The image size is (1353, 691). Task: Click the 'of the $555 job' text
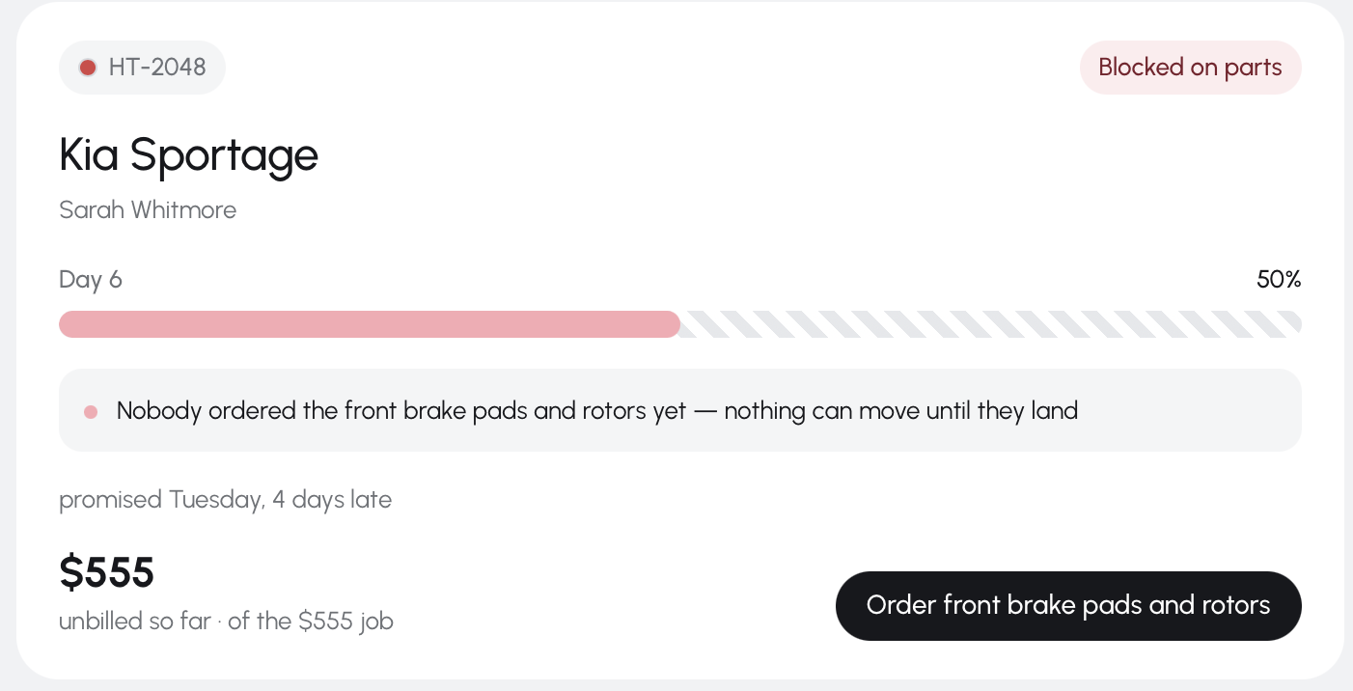coord(311,621)
